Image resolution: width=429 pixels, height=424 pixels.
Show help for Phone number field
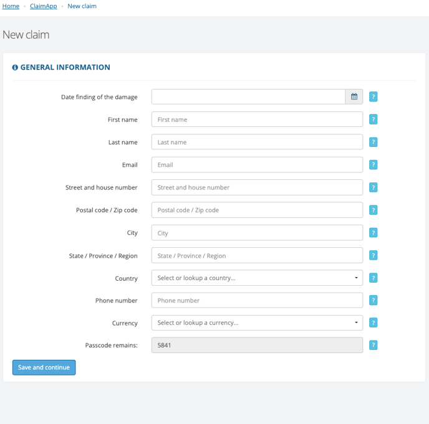373,300
